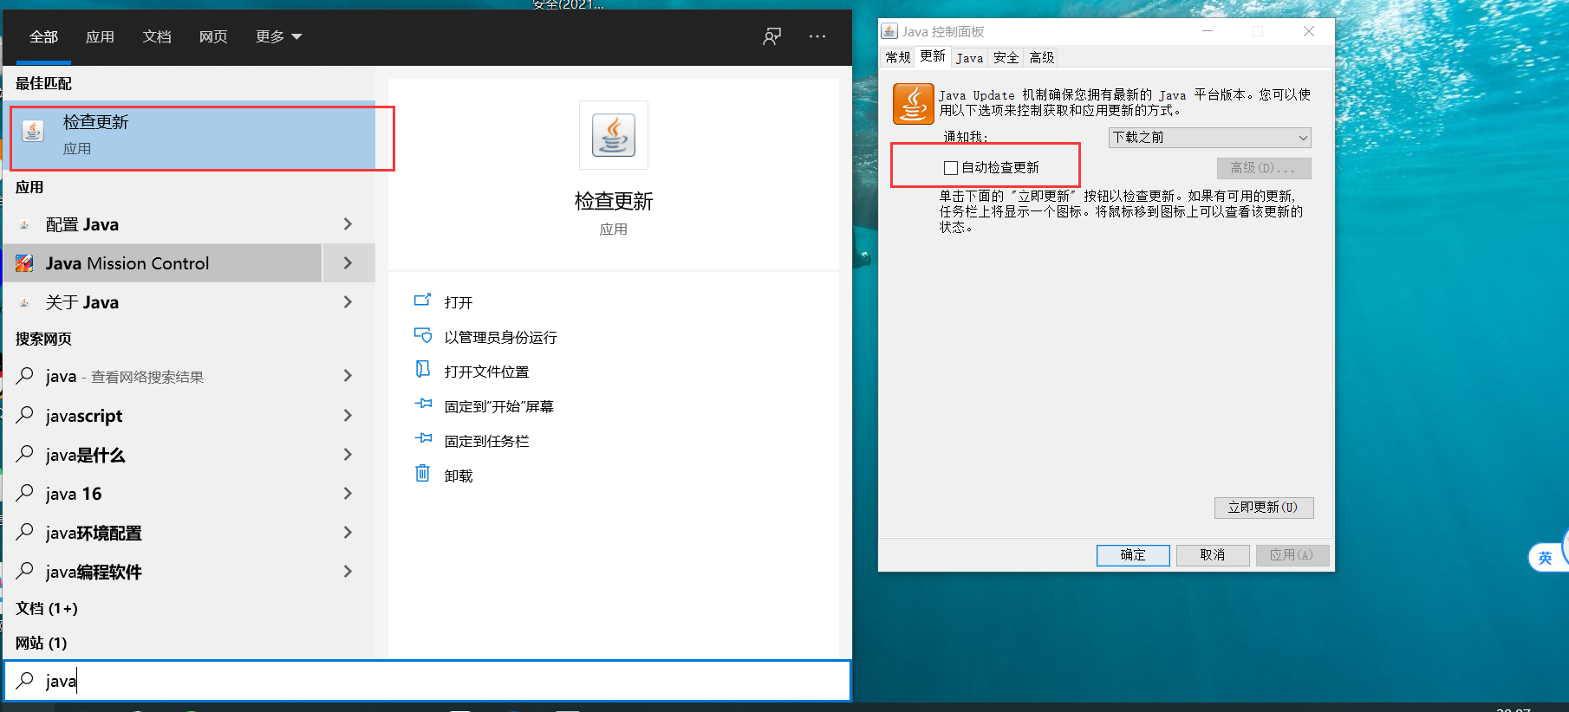Click the 英 input method indicator
Image resolution: width=1569 pixels, height=712 pixels.
coord(1545,558)
